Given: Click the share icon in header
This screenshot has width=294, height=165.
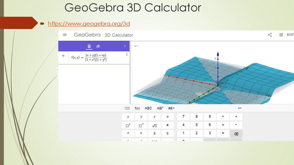Looking at the screenshot, I should [270, 35].
